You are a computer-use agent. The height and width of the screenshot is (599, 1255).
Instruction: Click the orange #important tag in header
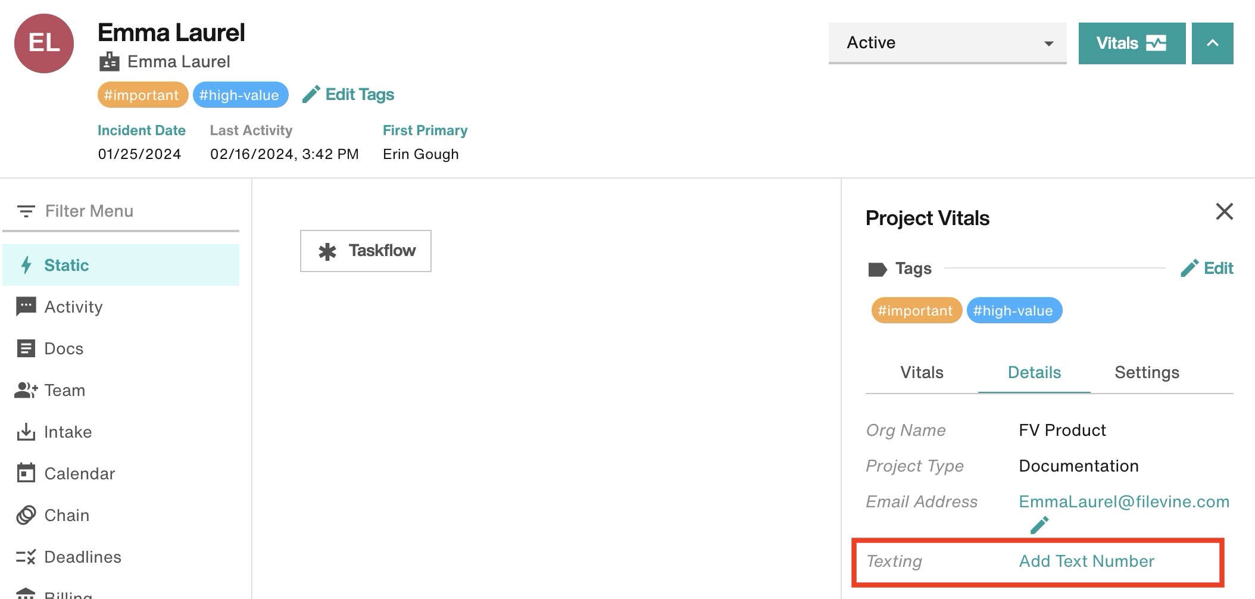coord(142,95)
